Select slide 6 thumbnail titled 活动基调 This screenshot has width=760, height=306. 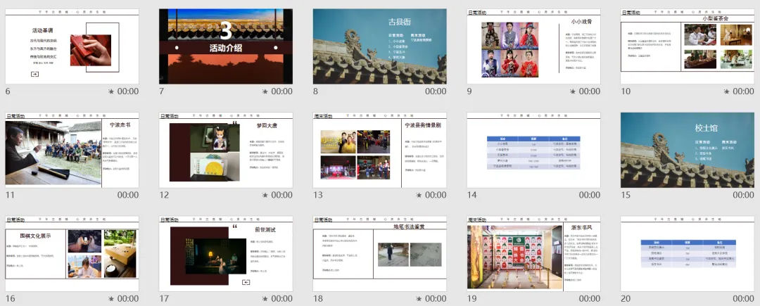(x=72, y=46)
